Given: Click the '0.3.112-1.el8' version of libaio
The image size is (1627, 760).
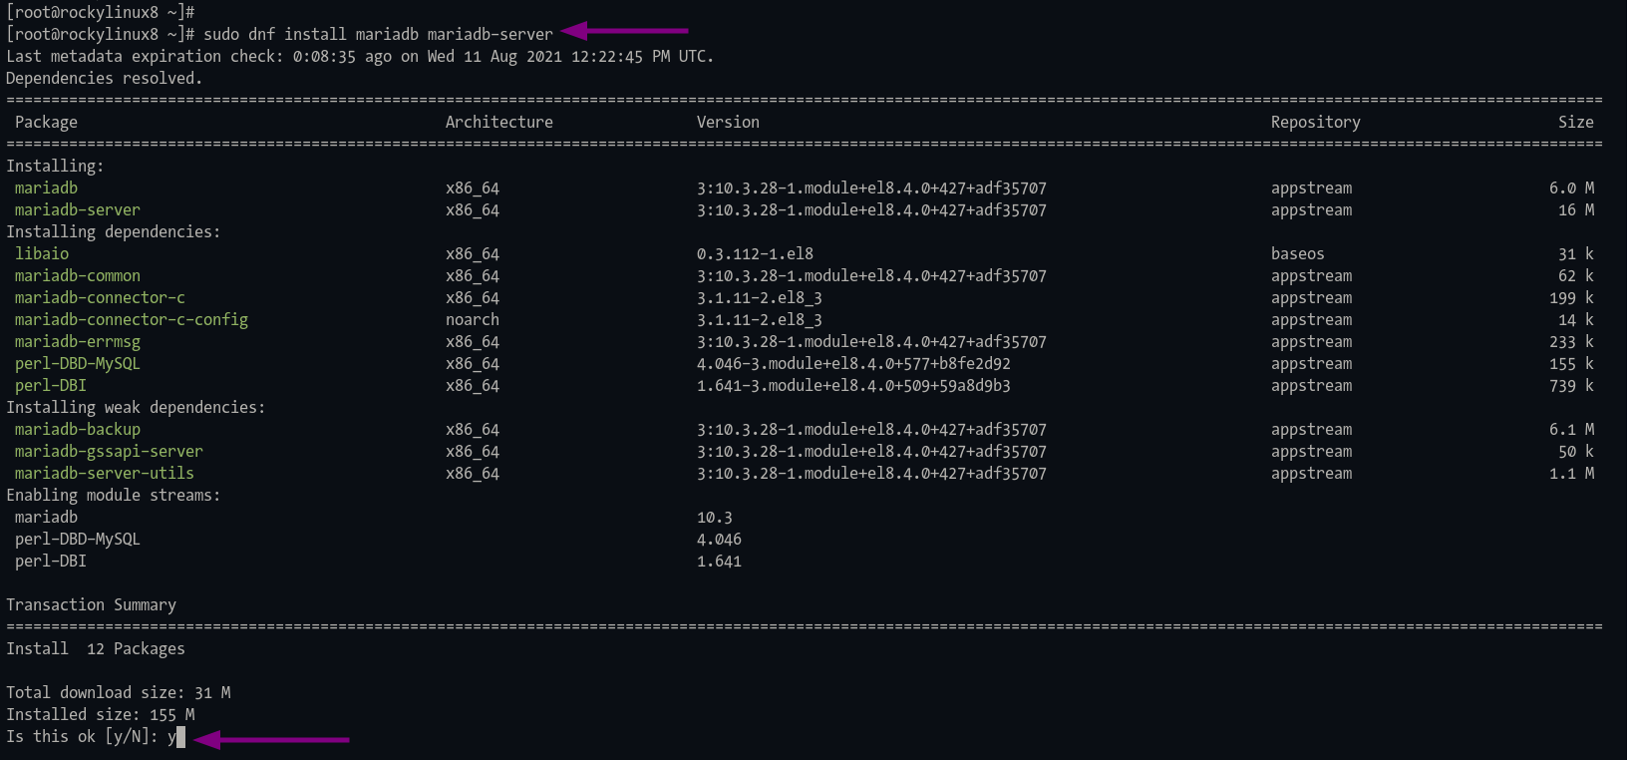Looking at the screenshot, I should coord(755,253).
